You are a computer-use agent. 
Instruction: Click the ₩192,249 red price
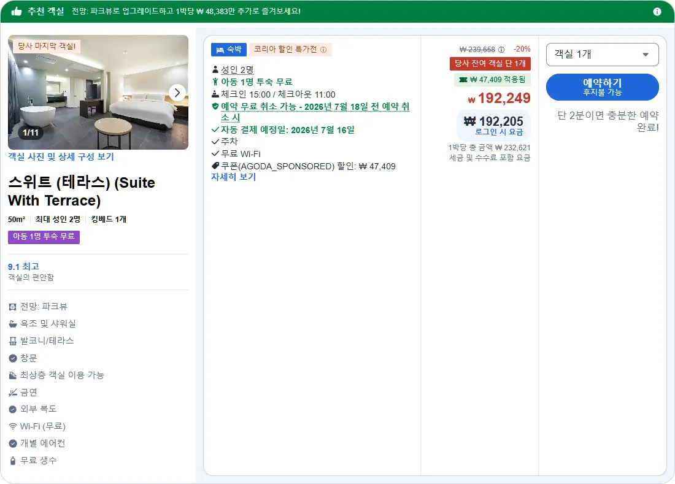tap(499, 98)
